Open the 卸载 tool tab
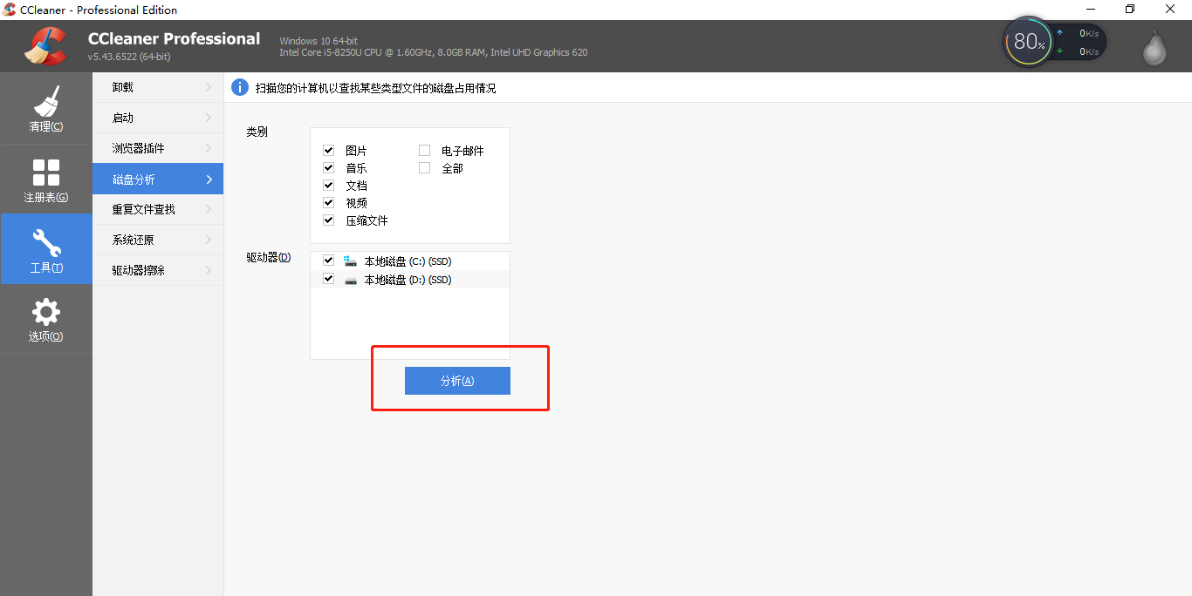The height and width of the screenshot is (596, 1192). coord(158,87)
